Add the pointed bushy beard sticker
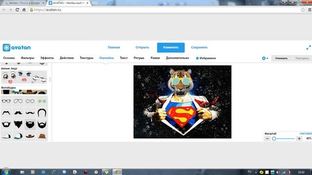This screenshot has height=175, width=312. point(18,124)
